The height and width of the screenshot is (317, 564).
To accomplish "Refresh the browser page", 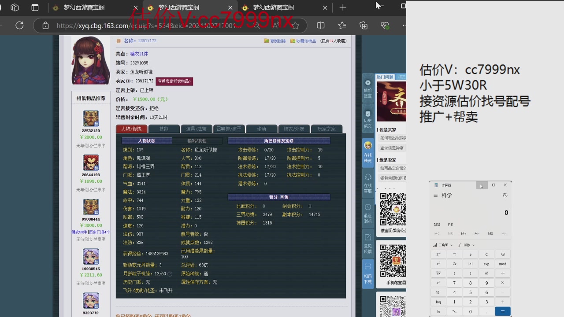I will click(19, 26).
